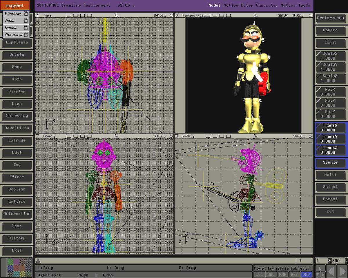Maximize the Perspective viewport with its corner icon
348x278 pixels.
pos(311,15)
